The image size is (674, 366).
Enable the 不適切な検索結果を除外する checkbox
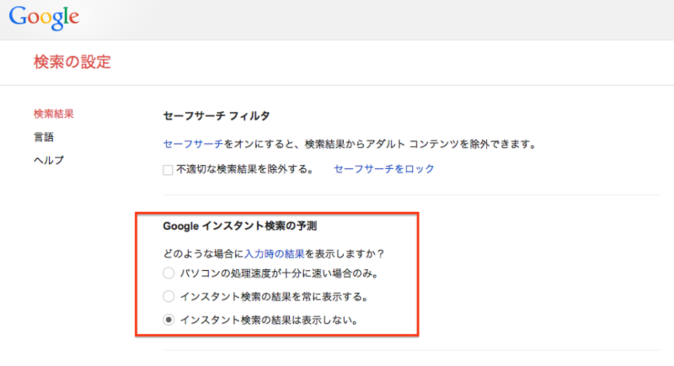[x=168, y=170]
